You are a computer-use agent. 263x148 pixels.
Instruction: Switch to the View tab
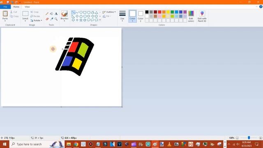[x=27, y=7]
